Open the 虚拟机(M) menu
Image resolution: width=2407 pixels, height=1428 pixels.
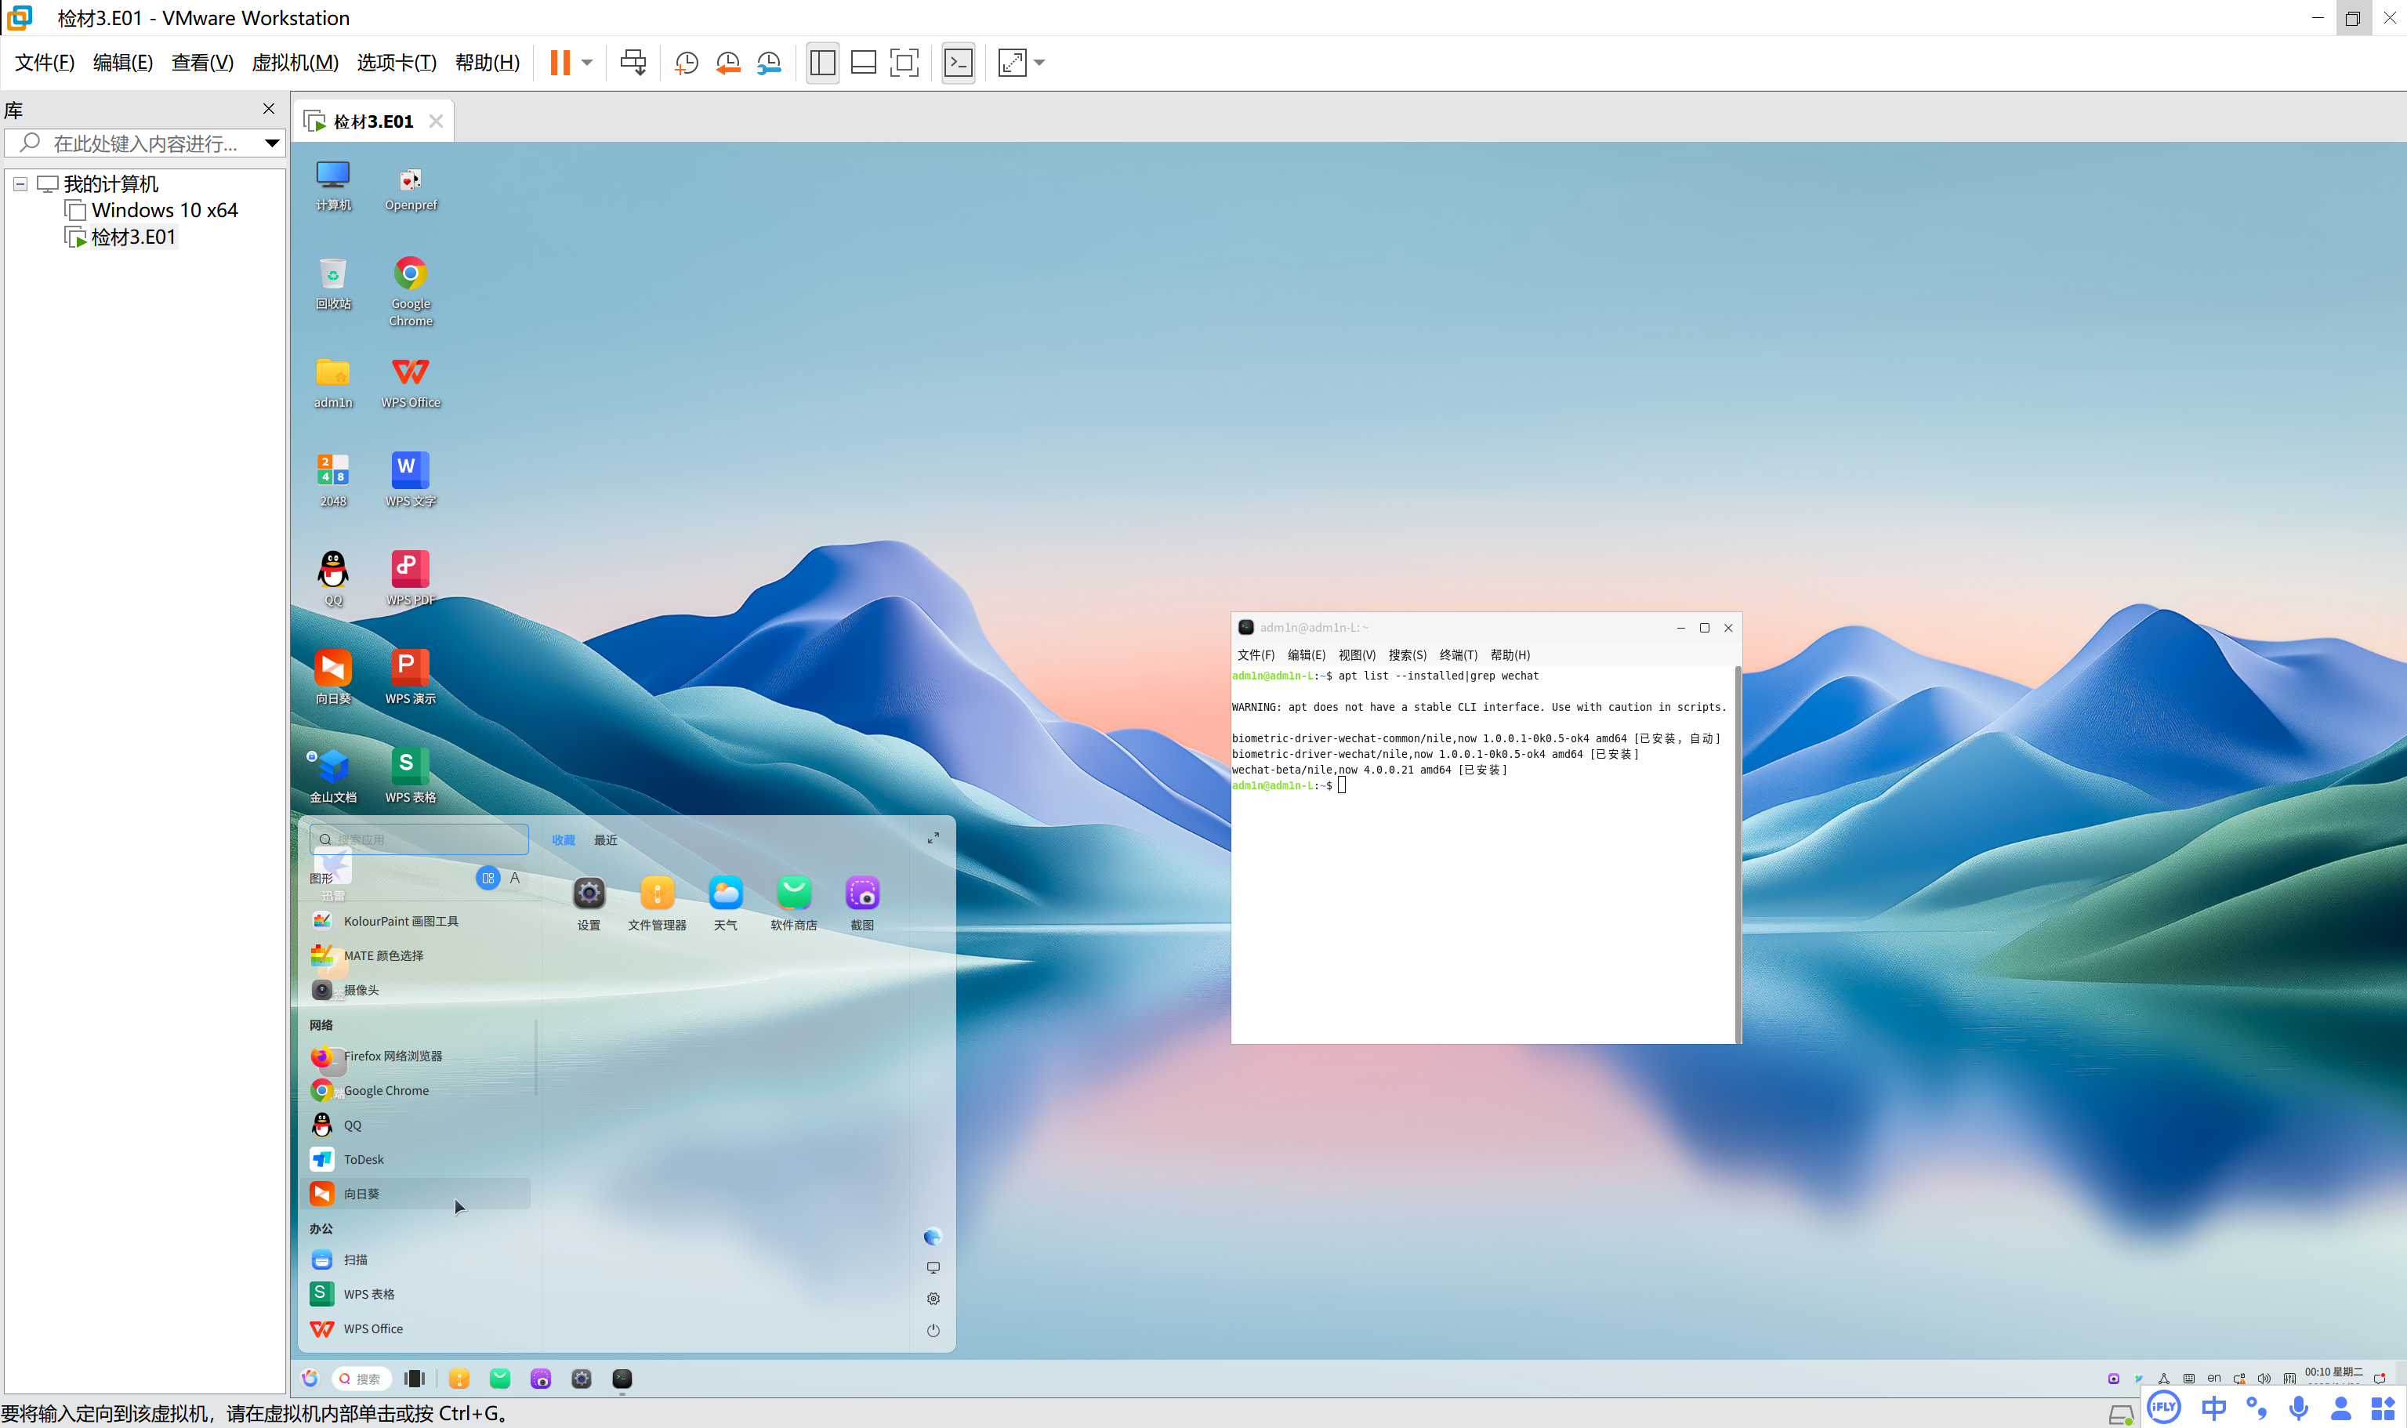click(x=295, y=63)
